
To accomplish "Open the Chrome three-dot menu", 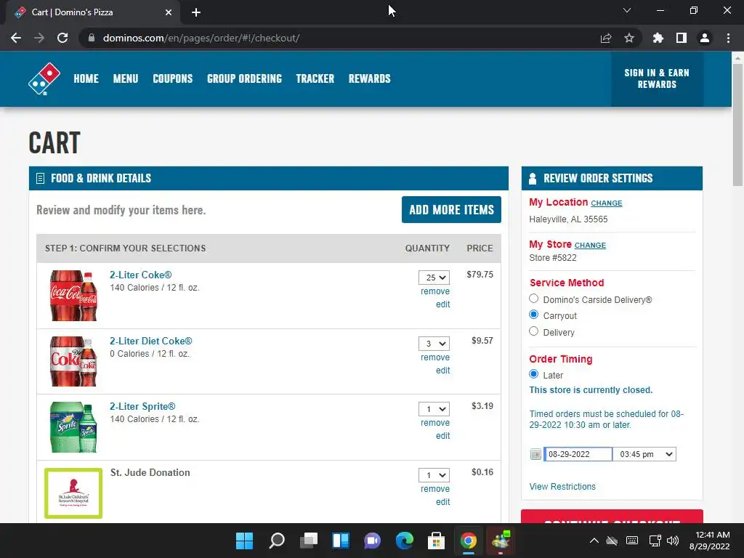I will click(728, 38).
